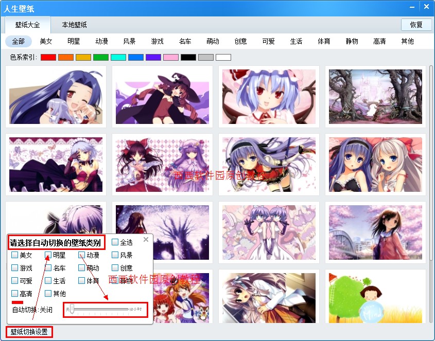The height and width of the screenshot is (341, 435).
Task: Open the 本地壁纸 tab
Action: point(74,25)
